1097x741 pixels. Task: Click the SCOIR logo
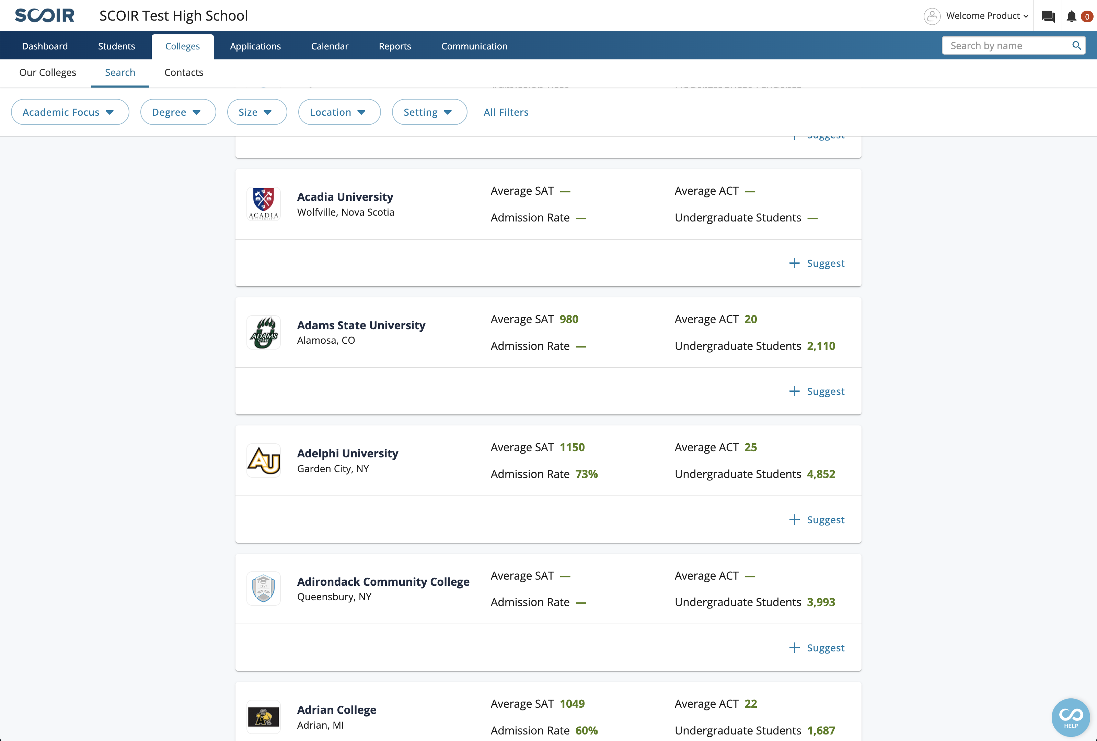(x=44, y=15)
